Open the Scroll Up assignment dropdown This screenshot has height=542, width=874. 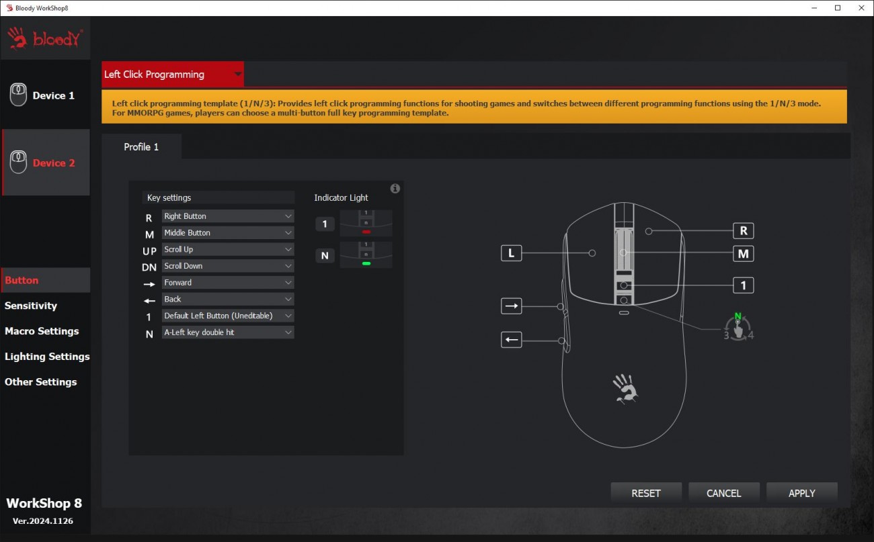227,249
